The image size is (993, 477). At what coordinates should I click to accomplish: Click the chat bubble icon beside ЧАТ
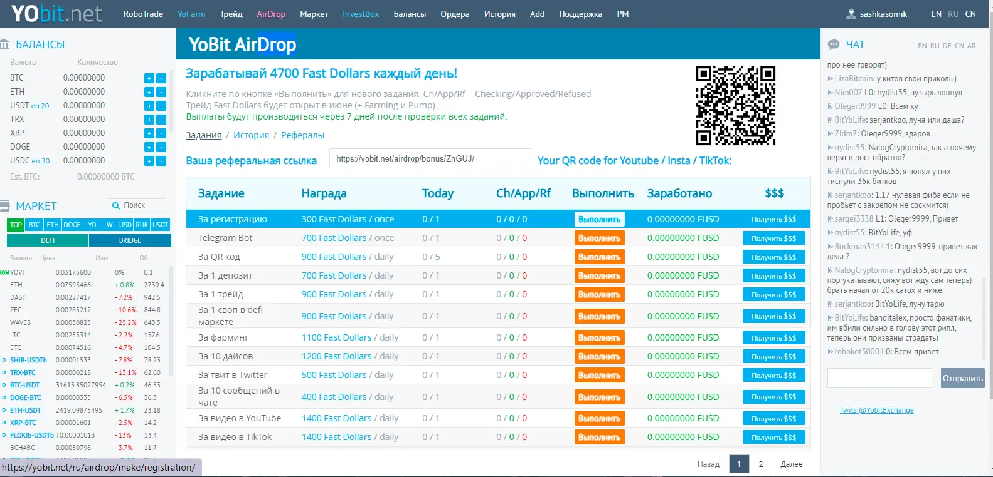click(x=834, y=44)
